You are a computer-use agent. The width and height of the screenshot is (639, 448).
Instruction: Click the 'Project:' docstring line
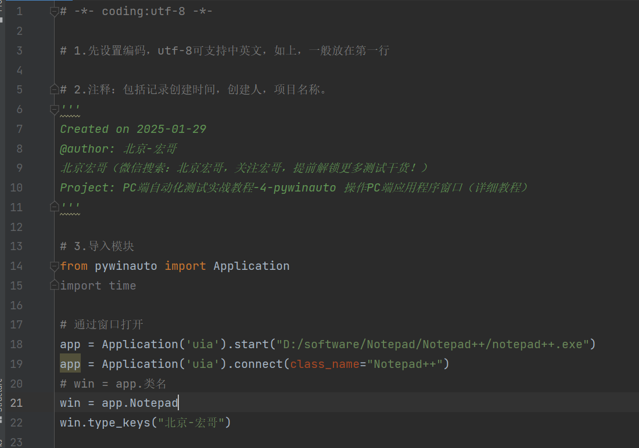(x=294, y=188)
